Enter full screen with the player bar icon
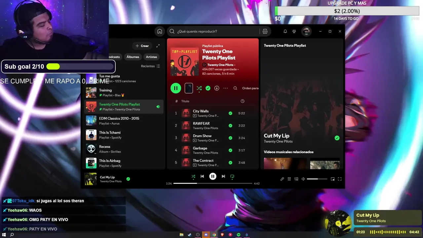Image resolution: width=423 pixels, height=238 pixels. coord(339,179)
